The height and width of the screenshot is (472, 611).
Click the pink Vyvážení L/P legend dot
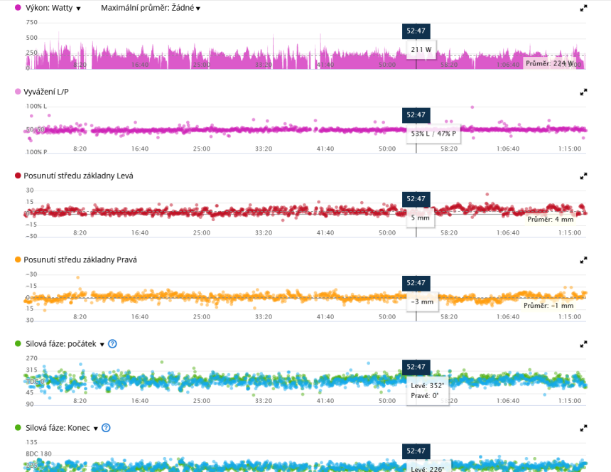pos(18,92)
